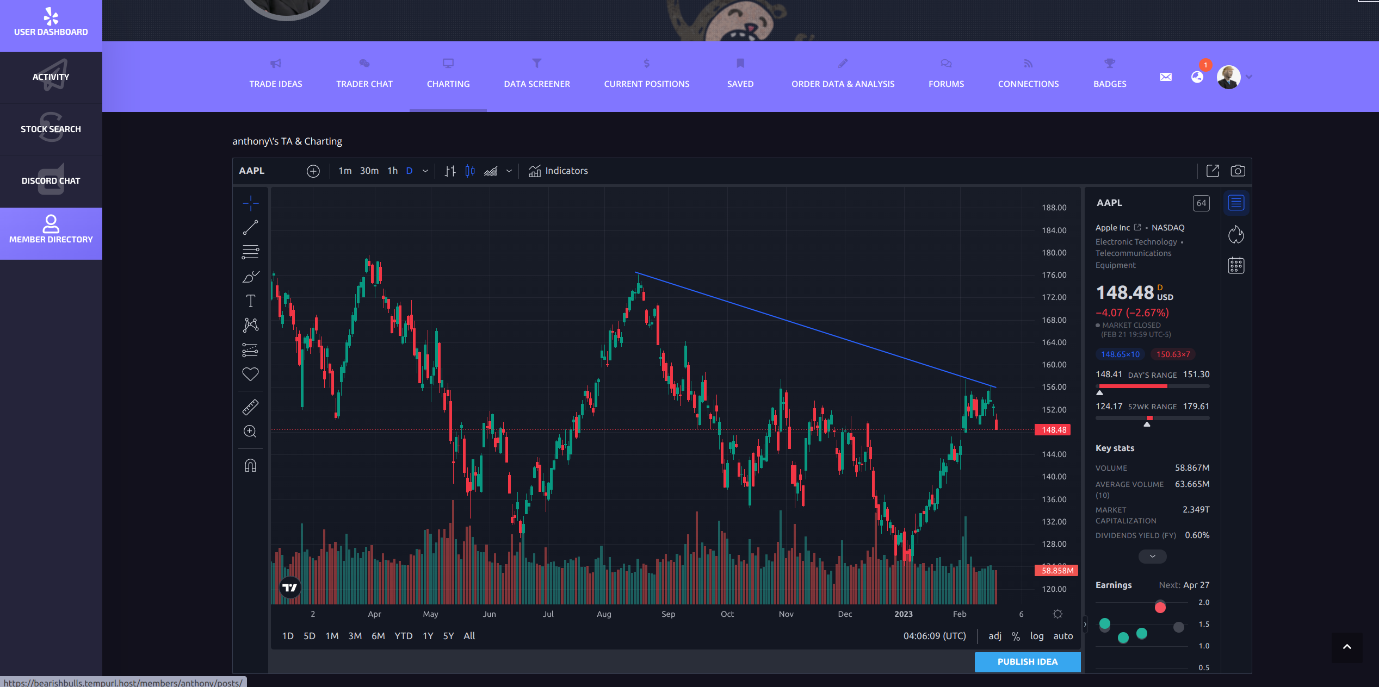The image size is (1379, 687).
Task: Open the Indicators menu
Action: click(558, 171)
